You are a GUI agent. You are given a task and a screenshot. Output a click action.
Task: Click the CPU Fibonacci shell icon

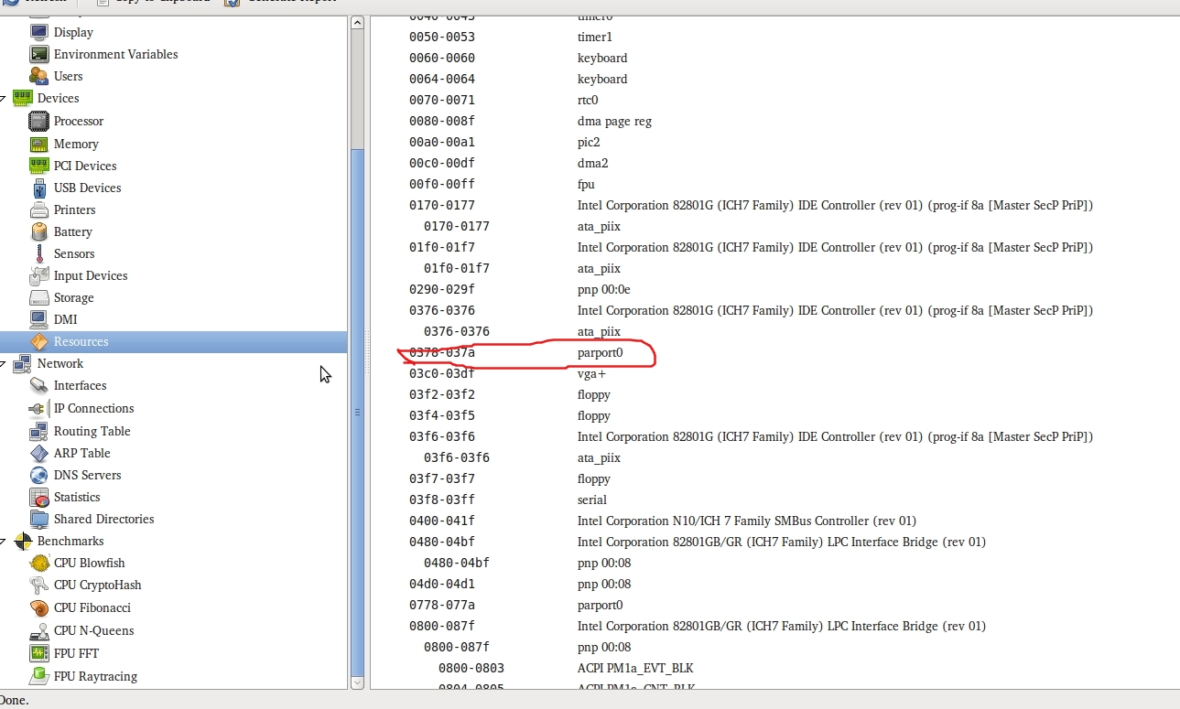38,607
